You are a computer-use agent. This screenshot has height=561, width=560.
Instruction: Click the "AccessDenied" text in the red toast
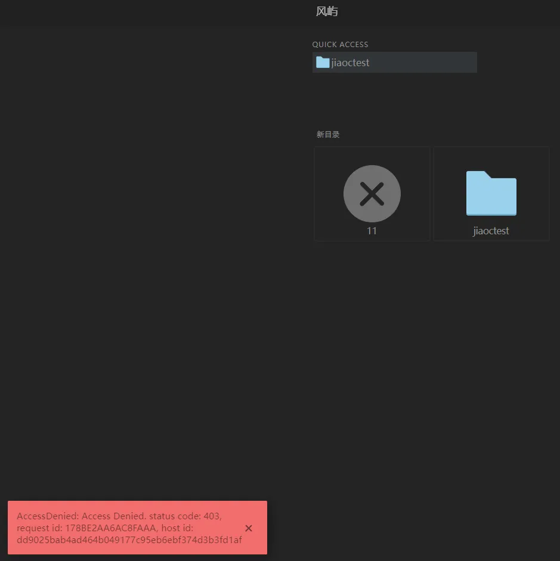(47, 516)
